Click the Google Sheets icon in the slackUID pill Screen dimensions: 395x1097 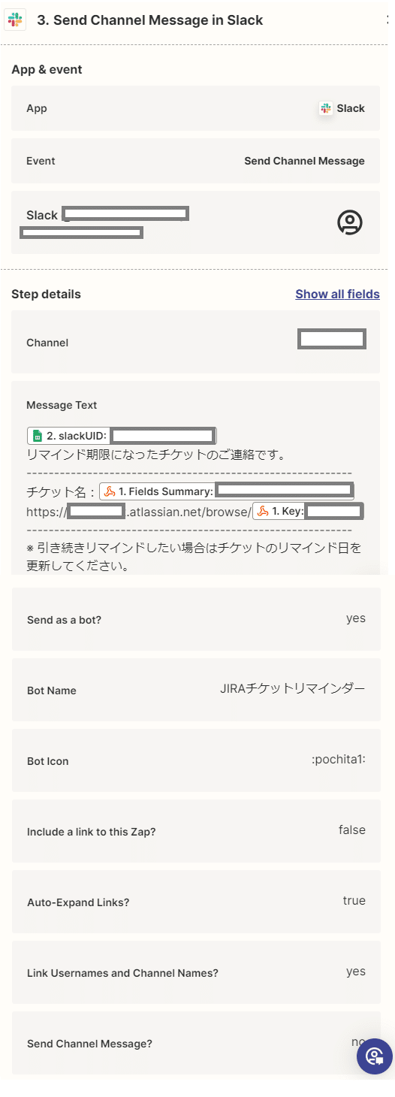37,436
